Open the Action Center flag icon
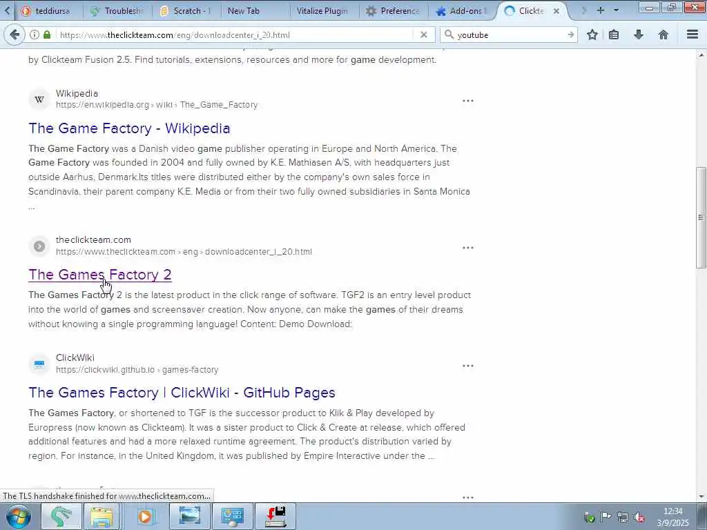The image size is (707, 530). pos(606,517)
